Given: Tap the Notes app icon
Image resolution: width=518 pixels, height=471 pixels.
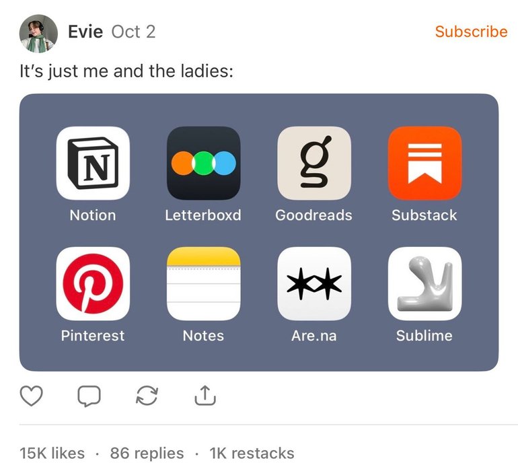Looking at the screenshot, I should tap(203, 283).
